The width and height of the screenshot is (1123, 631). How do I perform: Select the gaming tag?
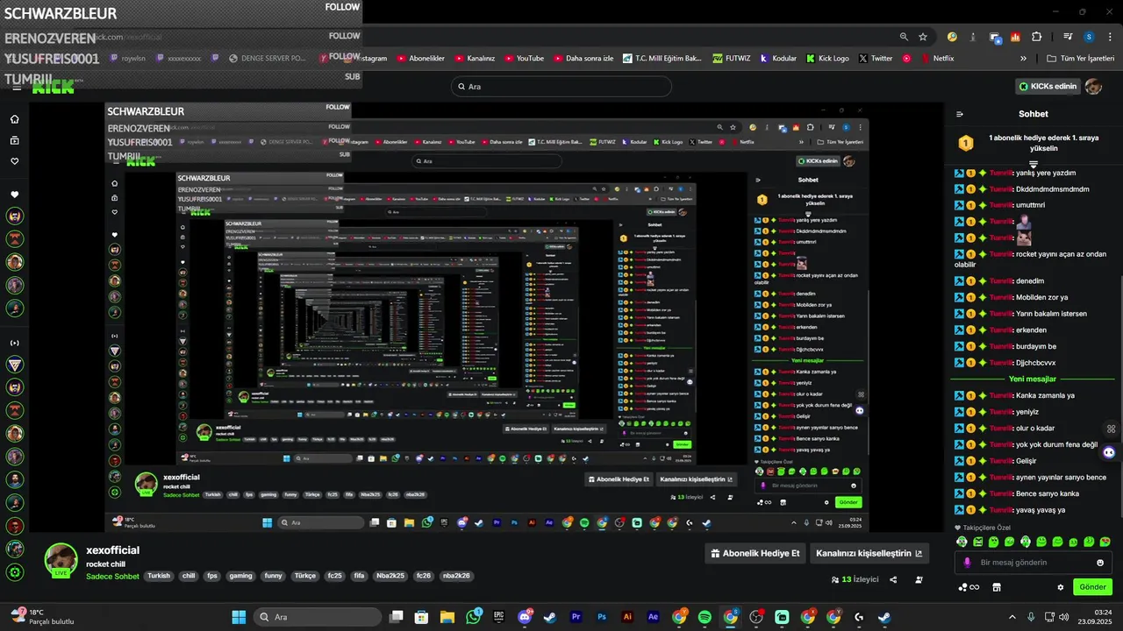[x=240, y=576]
